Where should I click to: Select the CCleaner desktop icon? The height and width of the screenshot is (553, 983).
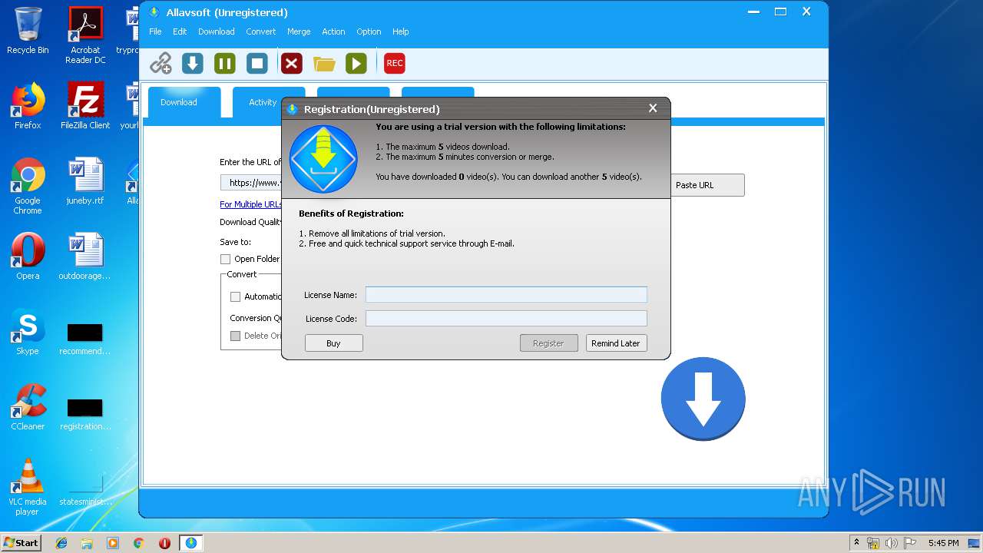(28, 407)
